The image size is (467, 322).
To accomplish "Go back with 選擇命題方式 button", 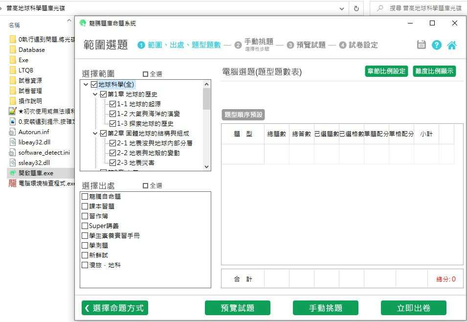I will [x=114, y=308].
